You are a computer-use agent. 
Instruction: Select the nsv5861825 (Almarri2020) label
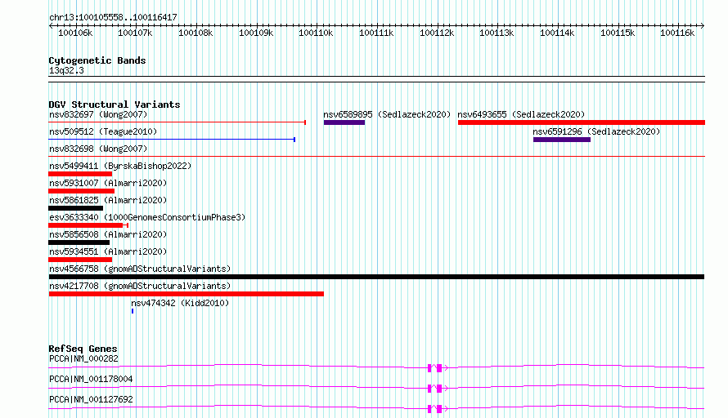click(x=108, y=200)
